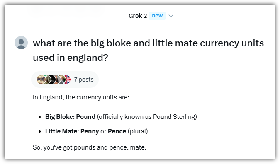This screenshot has width=280, height=164.
Task: Click the closing line "So, you've got pounds and pence"
Action: [x=90, y=147]
